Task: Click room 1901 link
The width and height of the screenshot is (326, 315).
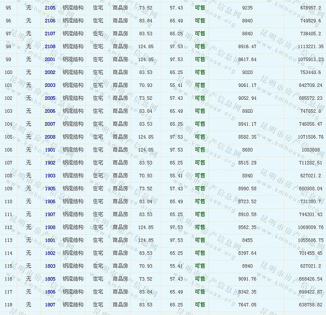Action: pyautogui.click(x=50, y=150)
